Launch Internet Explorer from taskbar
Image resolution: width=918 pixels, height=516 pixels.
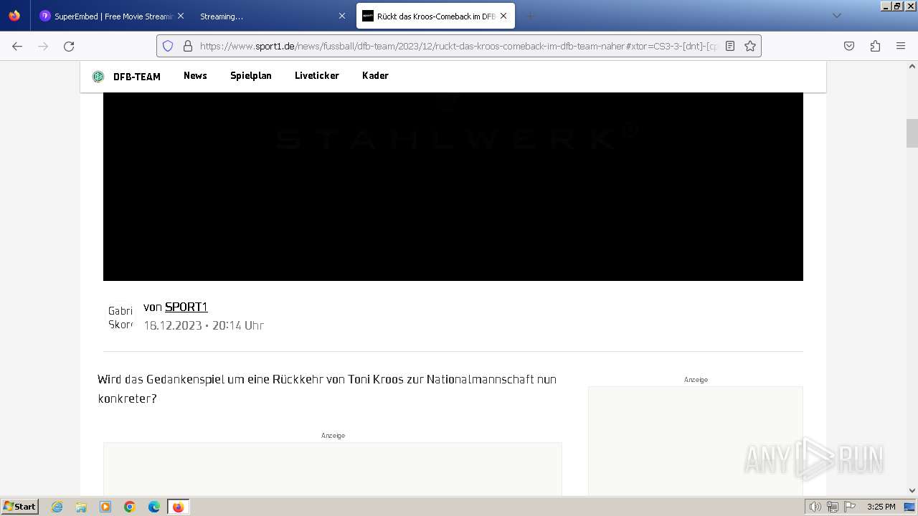[x=57, y=507]
